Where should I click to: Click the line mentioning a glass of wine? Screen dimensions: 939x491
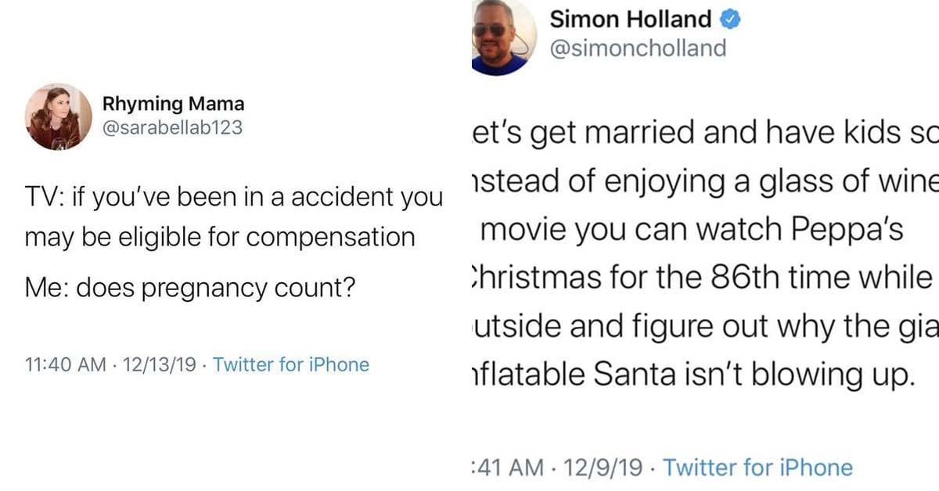pos(704,181)
